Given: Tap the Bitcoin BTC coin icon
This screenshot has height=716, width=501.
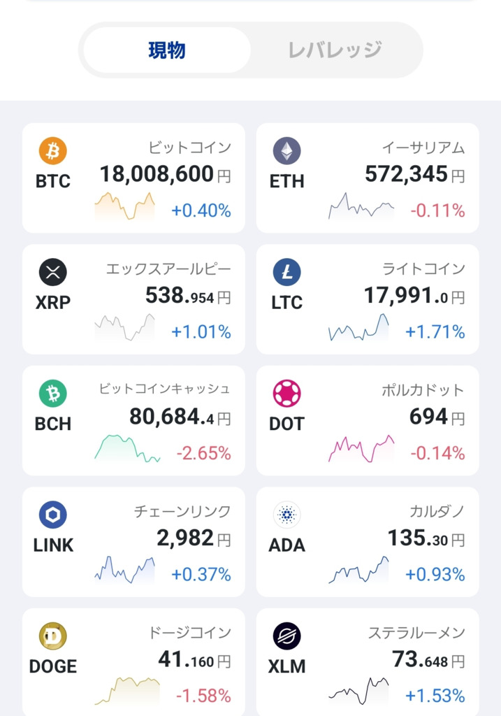Looking at the screenshot, I should pos(52,150).
